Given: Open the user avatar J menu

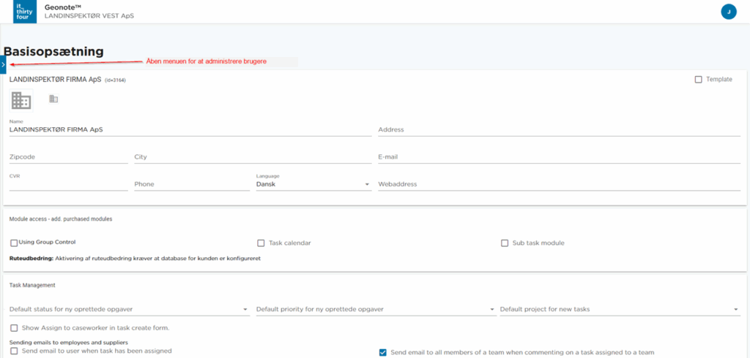Looking at the screenshot, I should click(x=727, y=12).
